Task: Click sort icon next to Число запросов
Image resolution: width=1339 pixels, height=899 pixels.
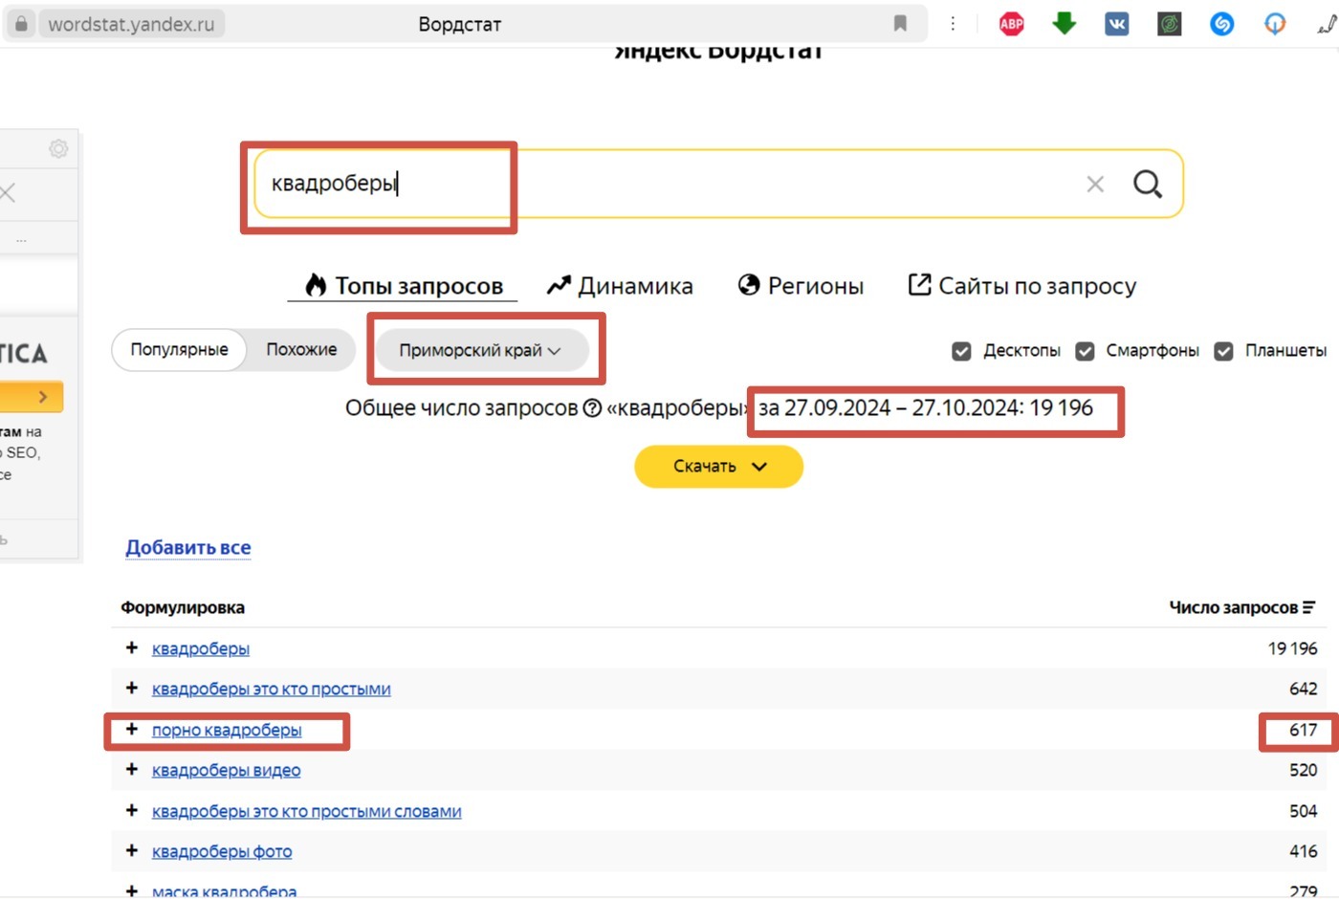Action: click(x=1309, y=607)
